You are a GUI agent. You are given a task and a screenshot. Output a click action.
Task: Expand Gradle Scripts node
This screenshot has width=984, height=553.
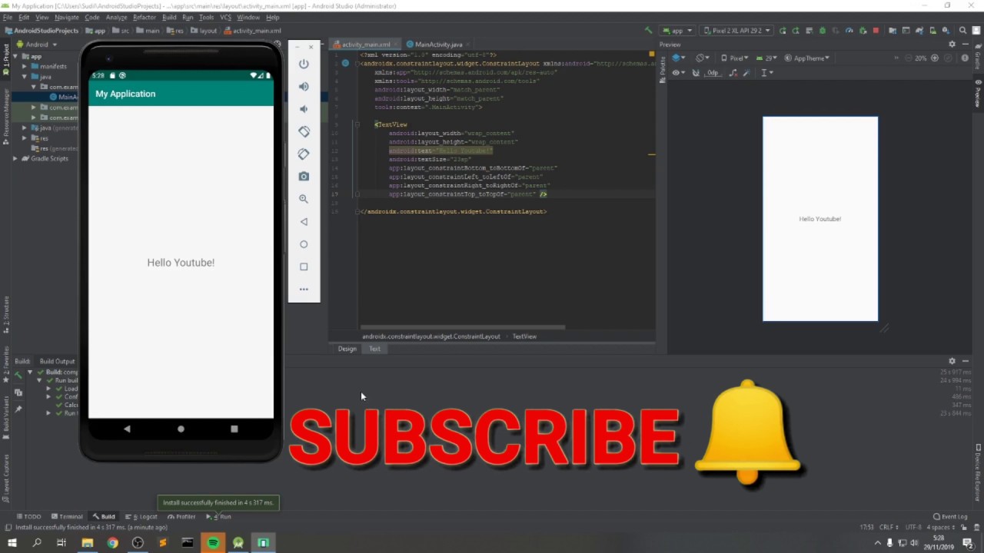pyautogui.click(x=15, y=158)
